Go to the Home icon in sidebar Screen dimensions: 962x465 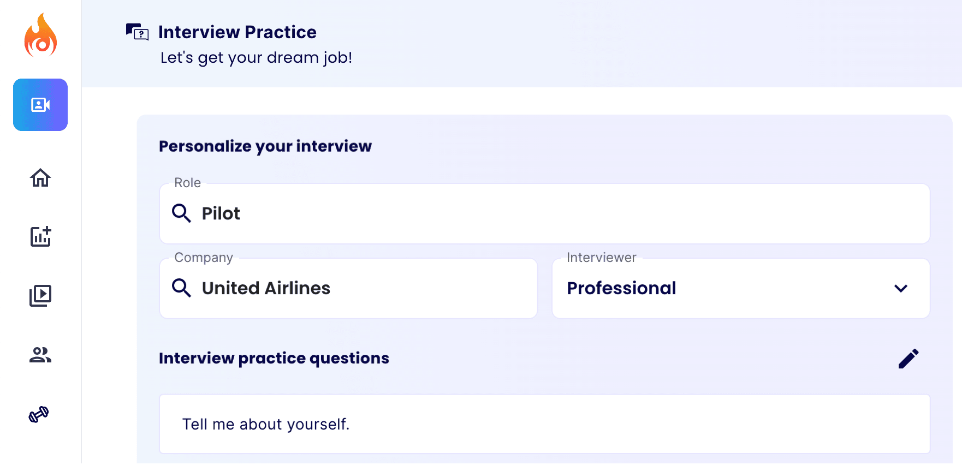tap(40, 178)
